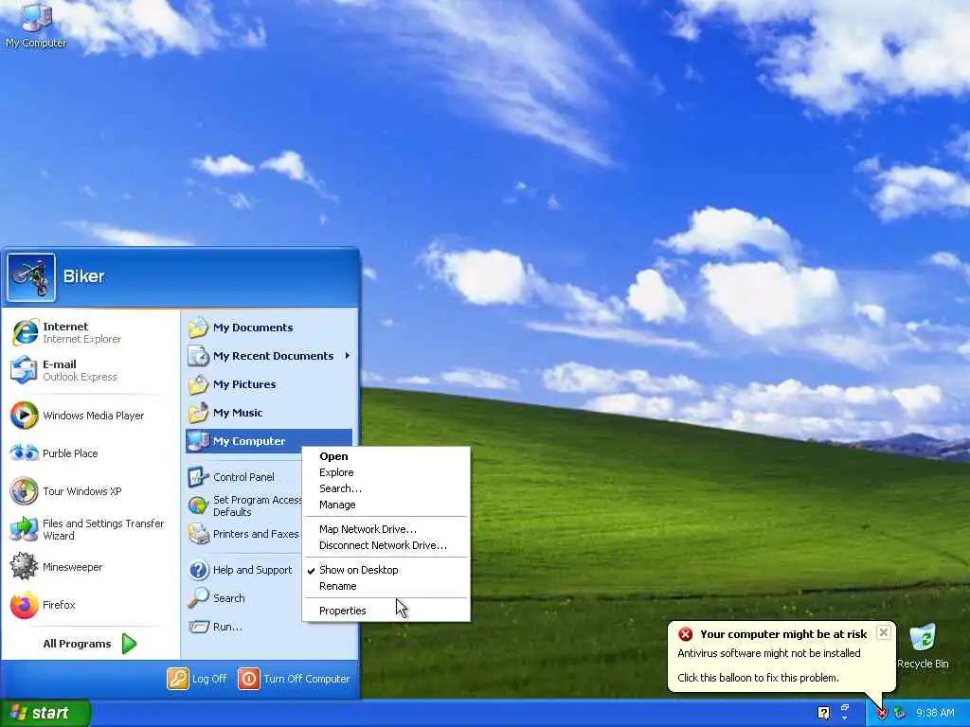Open Printers and Faxes

243,534
